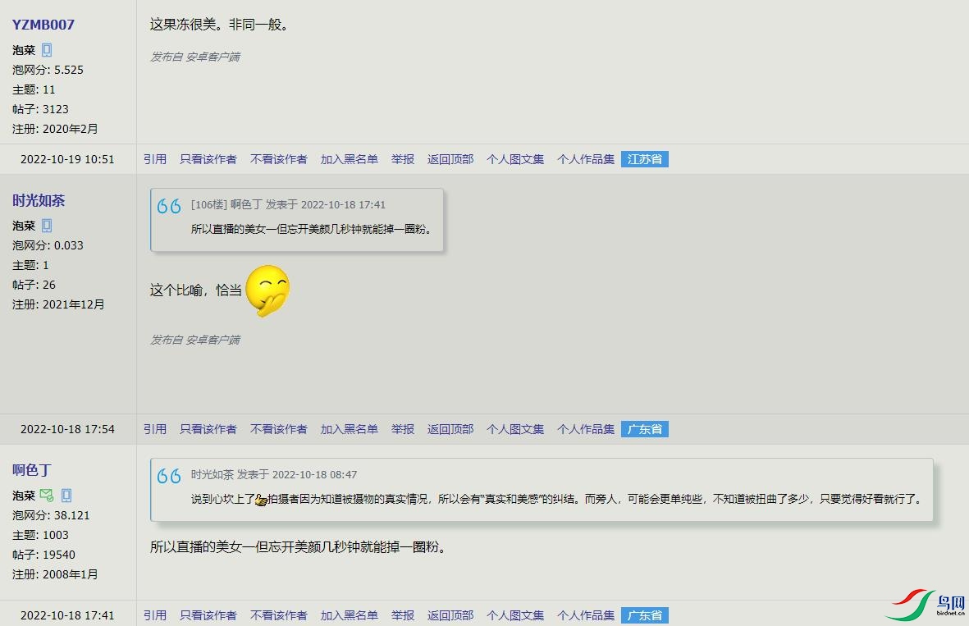Click quote mark icon in 啊色丁's quoted post

click(169, 476)
